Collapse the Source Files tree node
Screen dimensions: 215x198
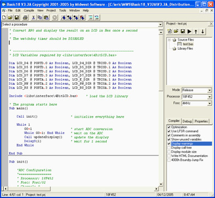coord(170,39)
